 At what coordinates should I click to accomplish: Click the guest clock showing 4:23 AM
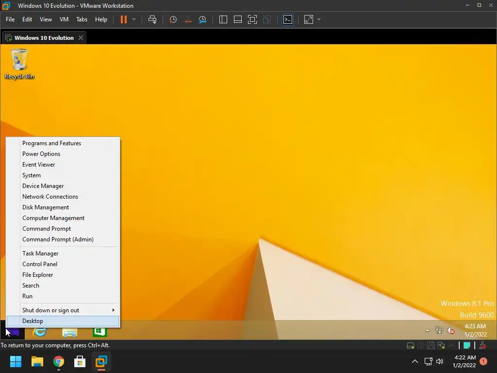tap(475, 330)
